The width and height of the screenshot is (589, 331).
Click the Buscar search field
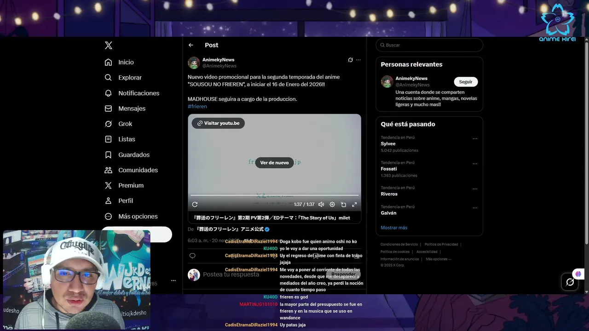click(429, 45)
